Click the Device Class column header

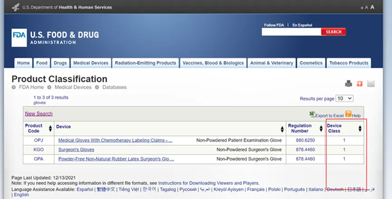point(334,128)
